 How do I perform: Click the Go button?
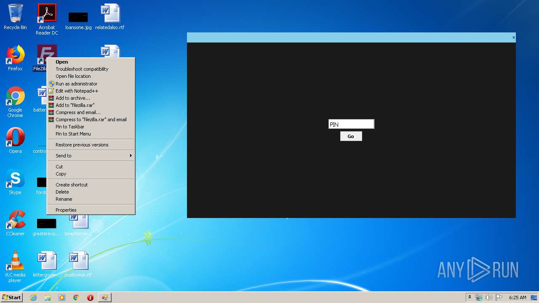(351, 136)
